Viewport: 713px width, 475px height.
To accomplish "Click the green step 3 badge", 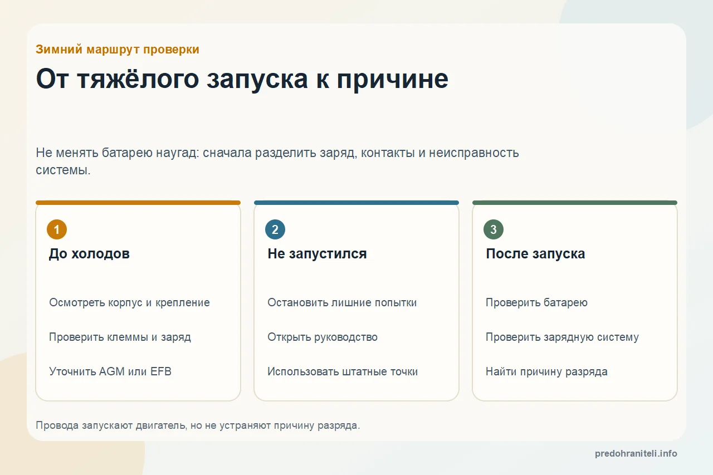I will pos(494,229).
